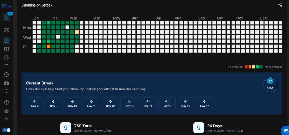Go to the Home sidebar icon
This screenshot has width=289, height=135.
point(7,41)
